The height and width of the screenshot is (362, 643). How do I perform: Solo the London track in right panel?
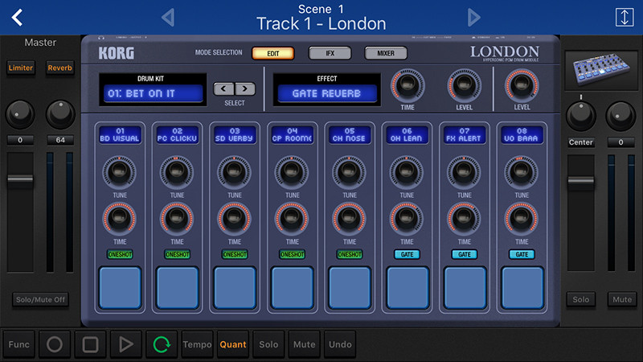pyautogui.click(x=580, y=299)
